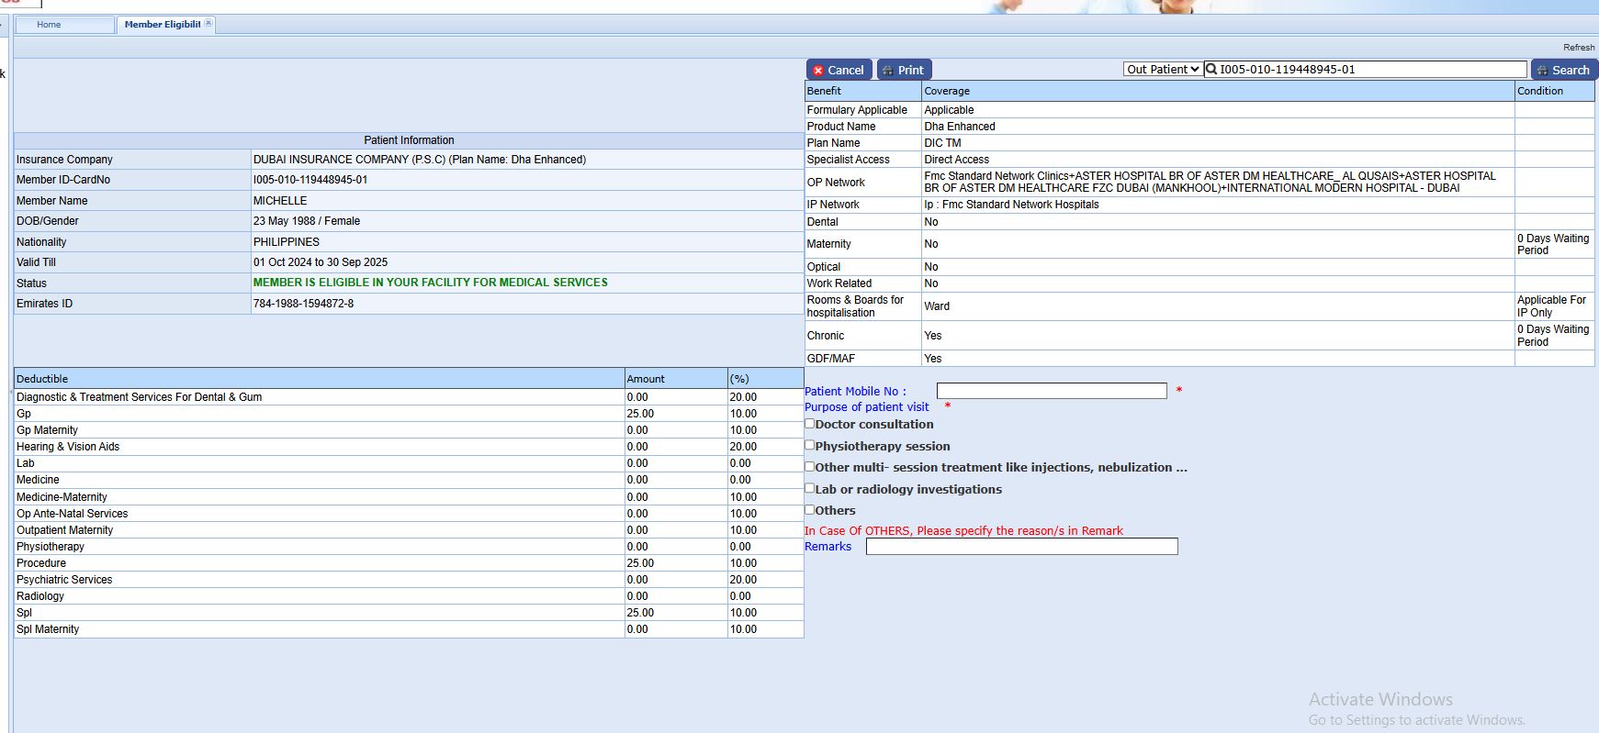The height and width of the screenshot is (733, 1599).
Task: Click the member ID search input field
Action: [1368, 69]
